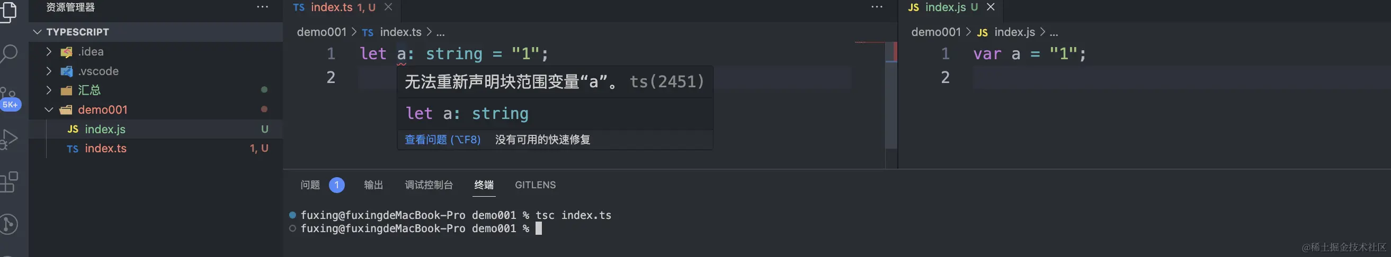Viewport: 1391px width, 257px height.
Task: Open the Run and Debug icon
Action: pyautogui.click(x=9, y=139)
